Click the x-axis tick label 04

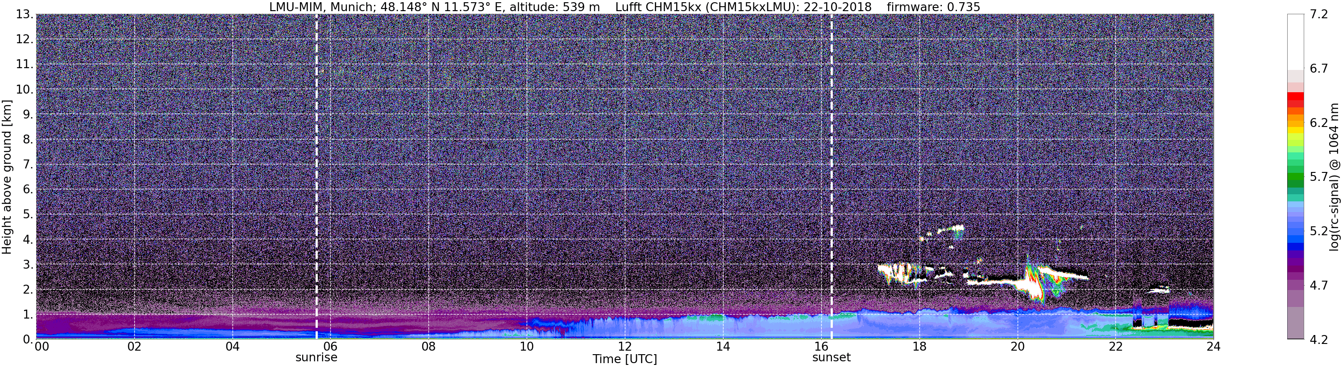(x=233, y=347)
